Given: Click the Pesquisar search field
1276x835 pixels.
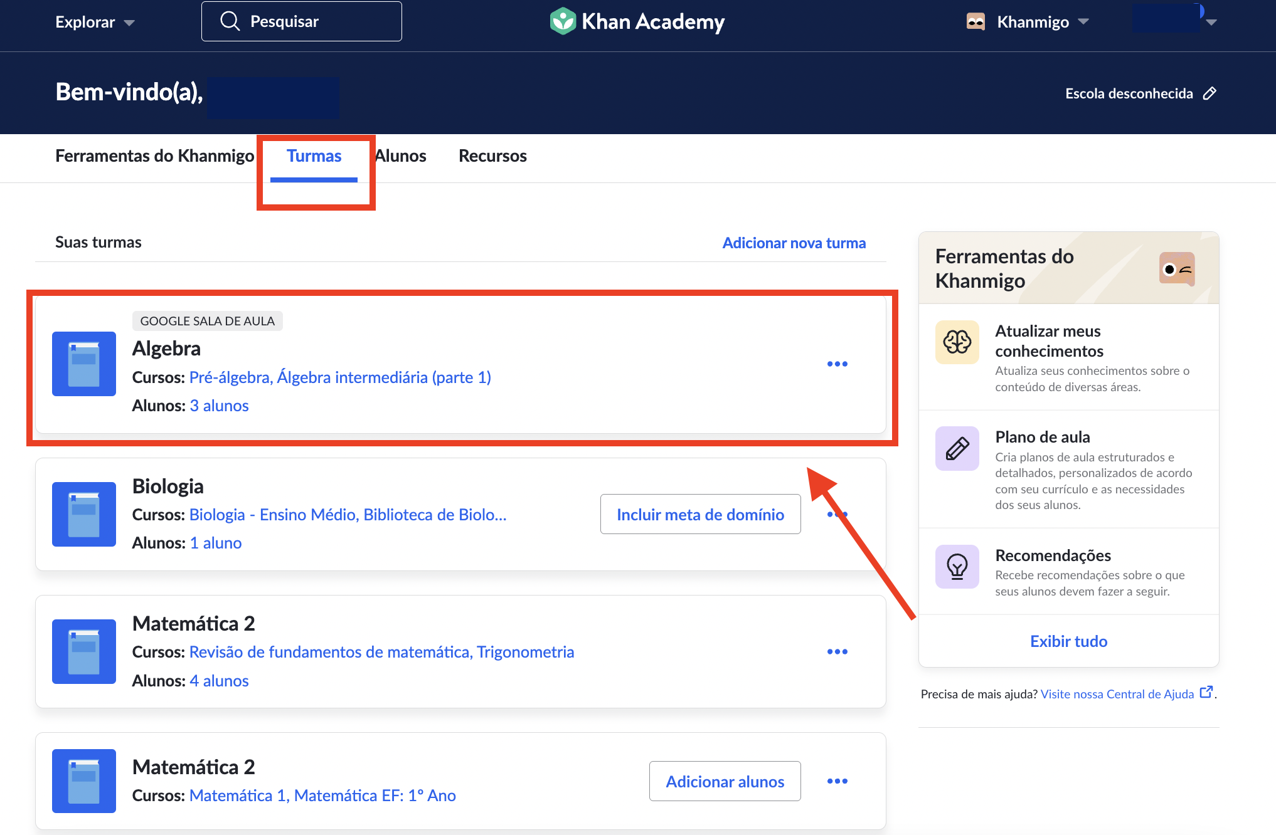Looking at the screenshot, I should 302,21.
